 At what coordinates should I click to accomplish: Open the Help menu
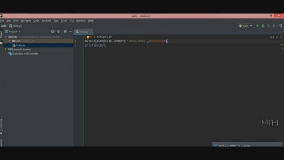(91, 21)
